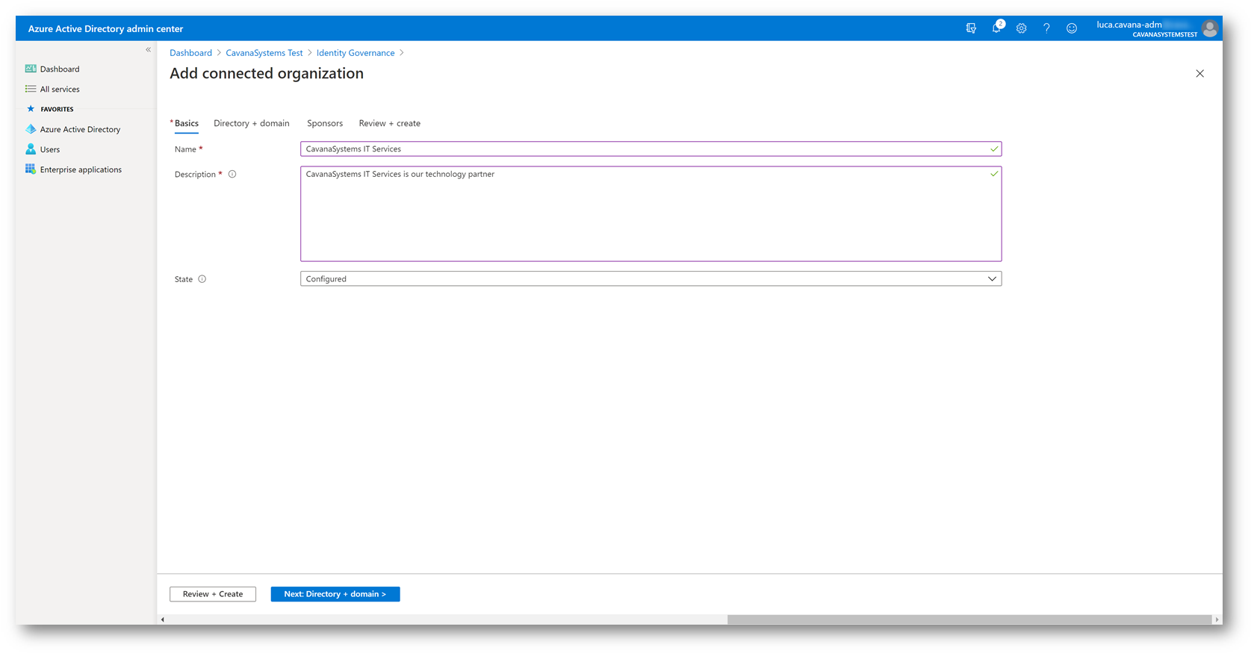Click the Users person icon

coord(31,149)
